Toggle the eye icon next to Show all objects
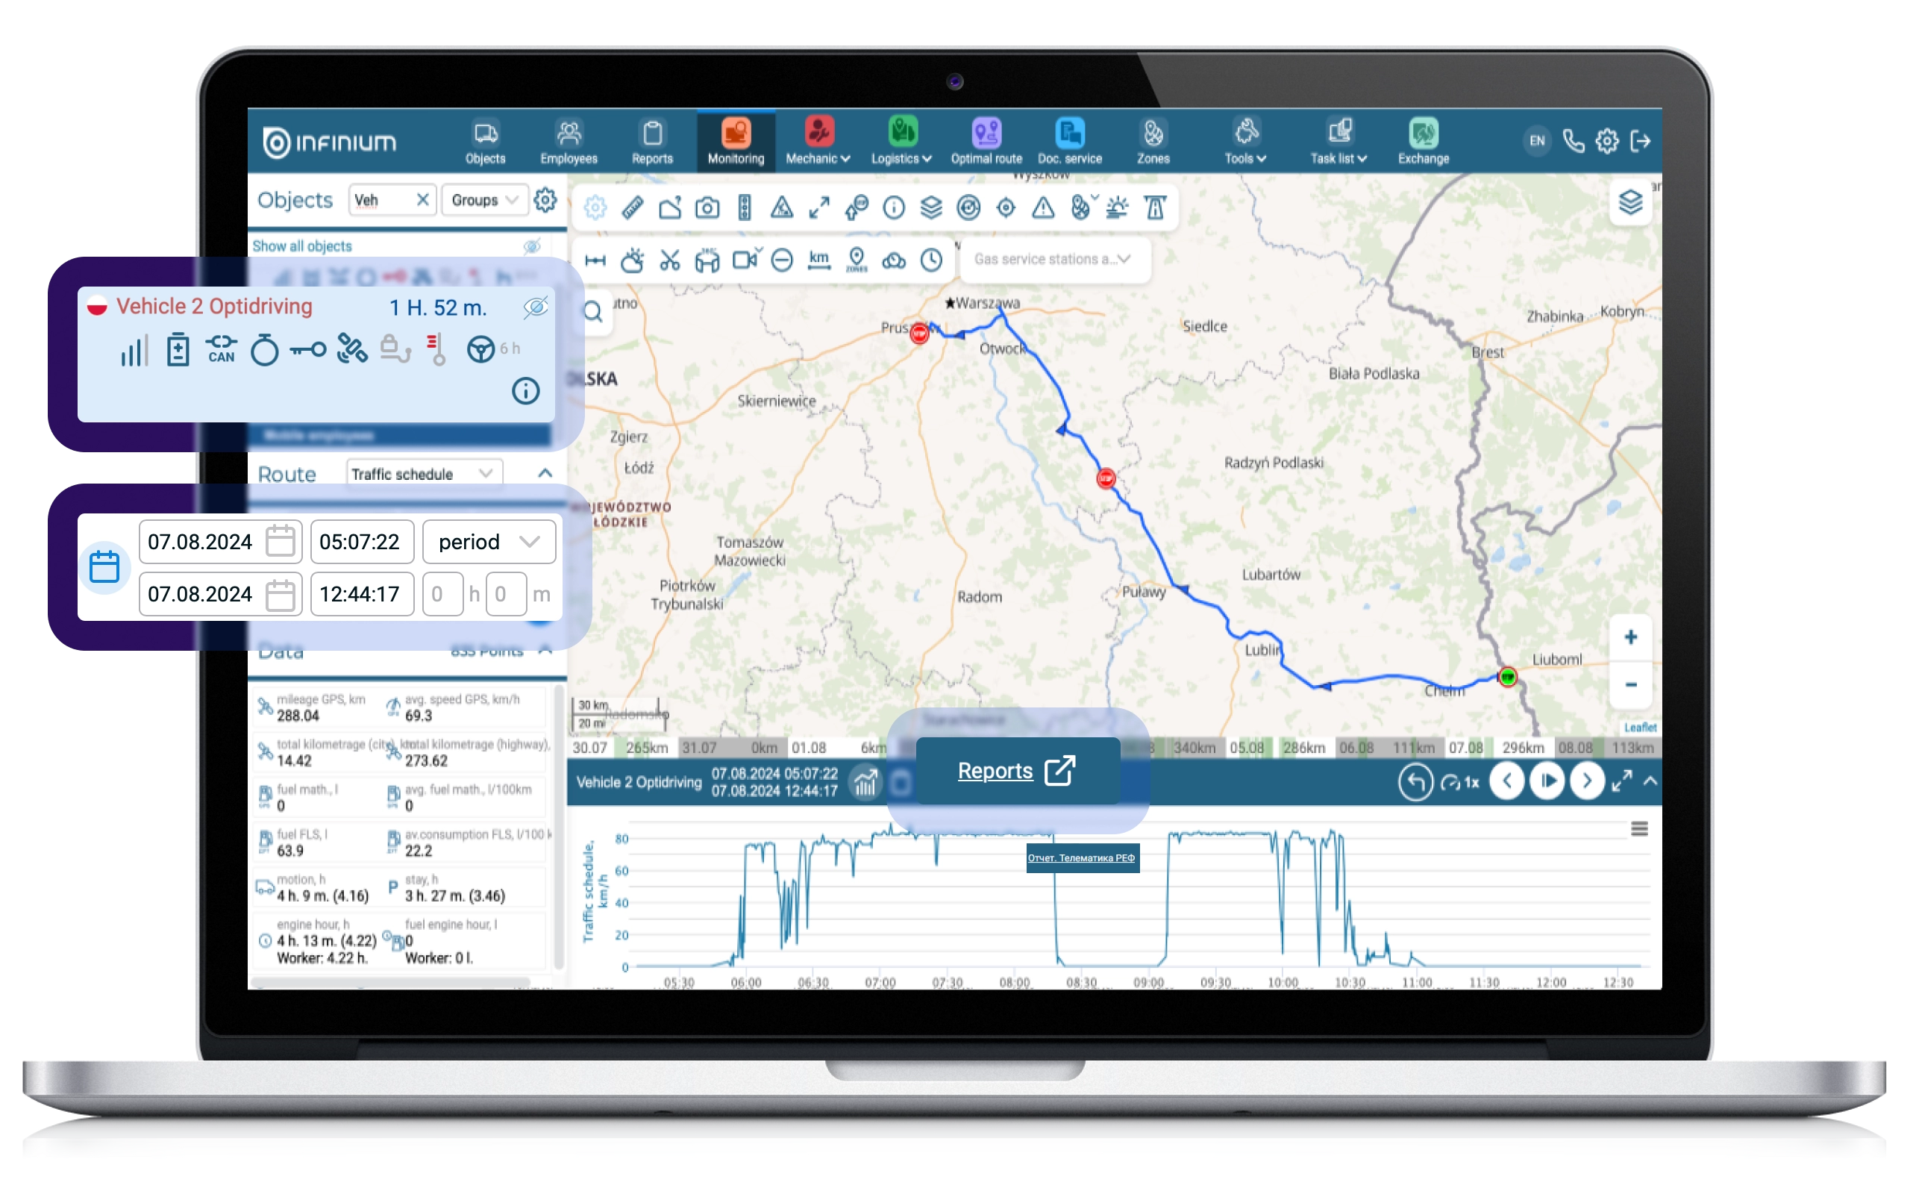 tap(533, 246)
